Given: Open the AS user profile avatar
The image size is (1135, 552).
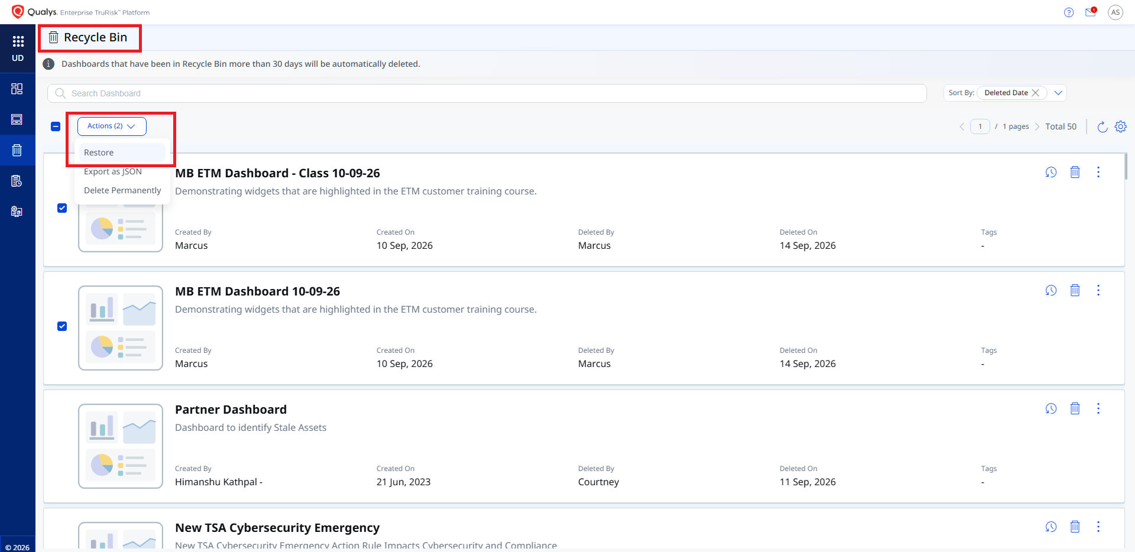Looking at the screenshot, I should pos(1115,12).
